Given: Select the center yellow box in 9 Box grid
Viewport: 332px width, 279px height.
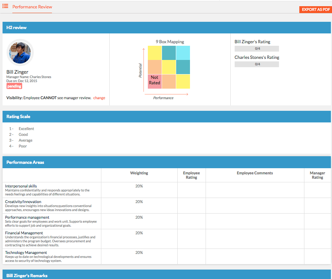Looking at the screenshot, I should click(x=169, y=67).
